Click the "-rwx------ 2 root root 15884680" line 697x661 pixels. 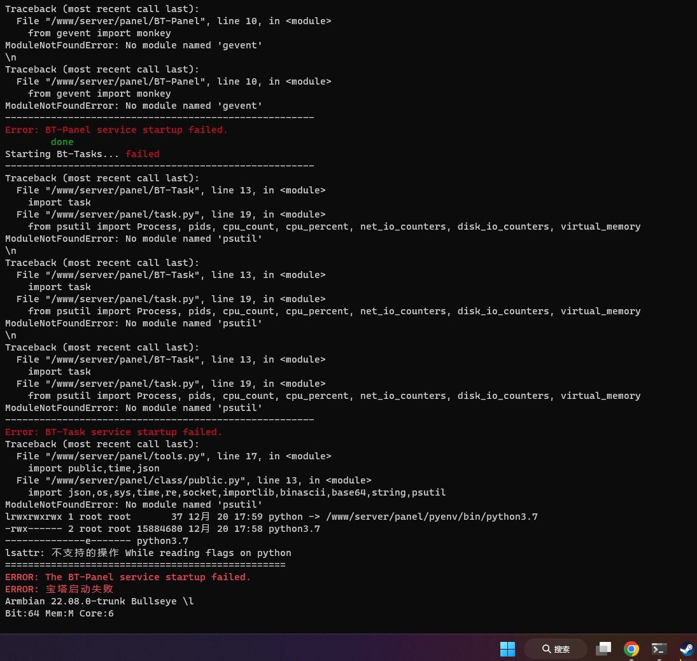(x=162, y=529)
